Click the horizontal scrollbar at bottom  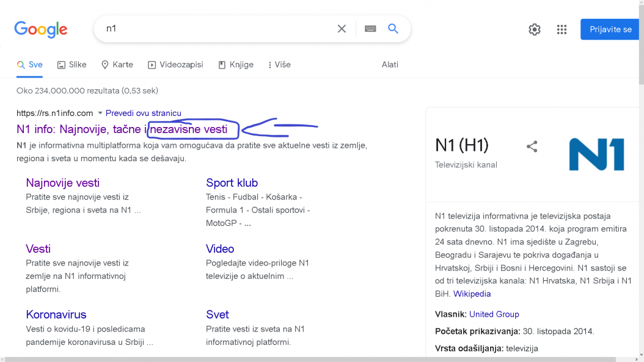tap(310, 360)
